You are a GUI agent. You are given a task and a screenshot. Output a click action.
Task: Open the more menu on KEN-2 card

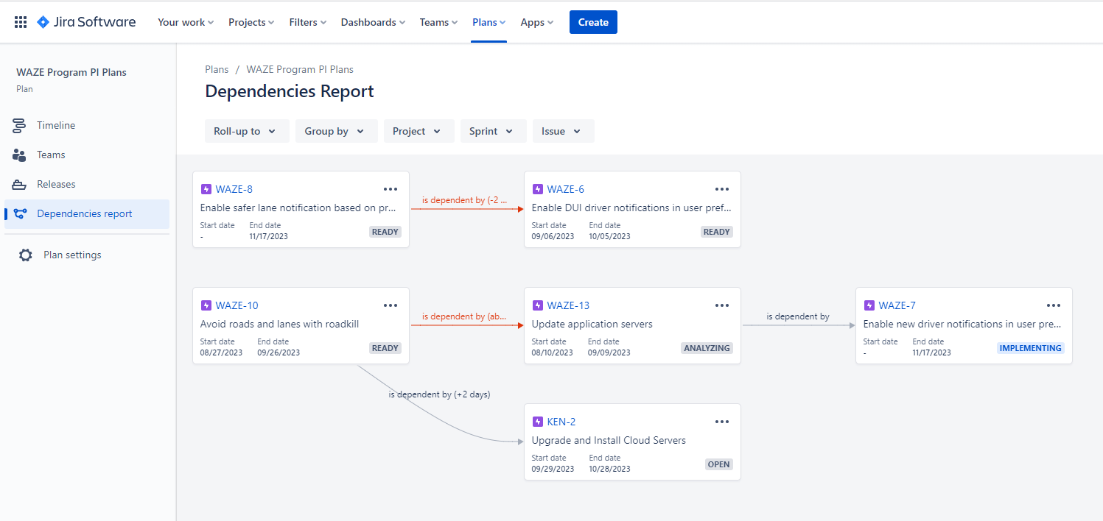(x=722, y=422)
